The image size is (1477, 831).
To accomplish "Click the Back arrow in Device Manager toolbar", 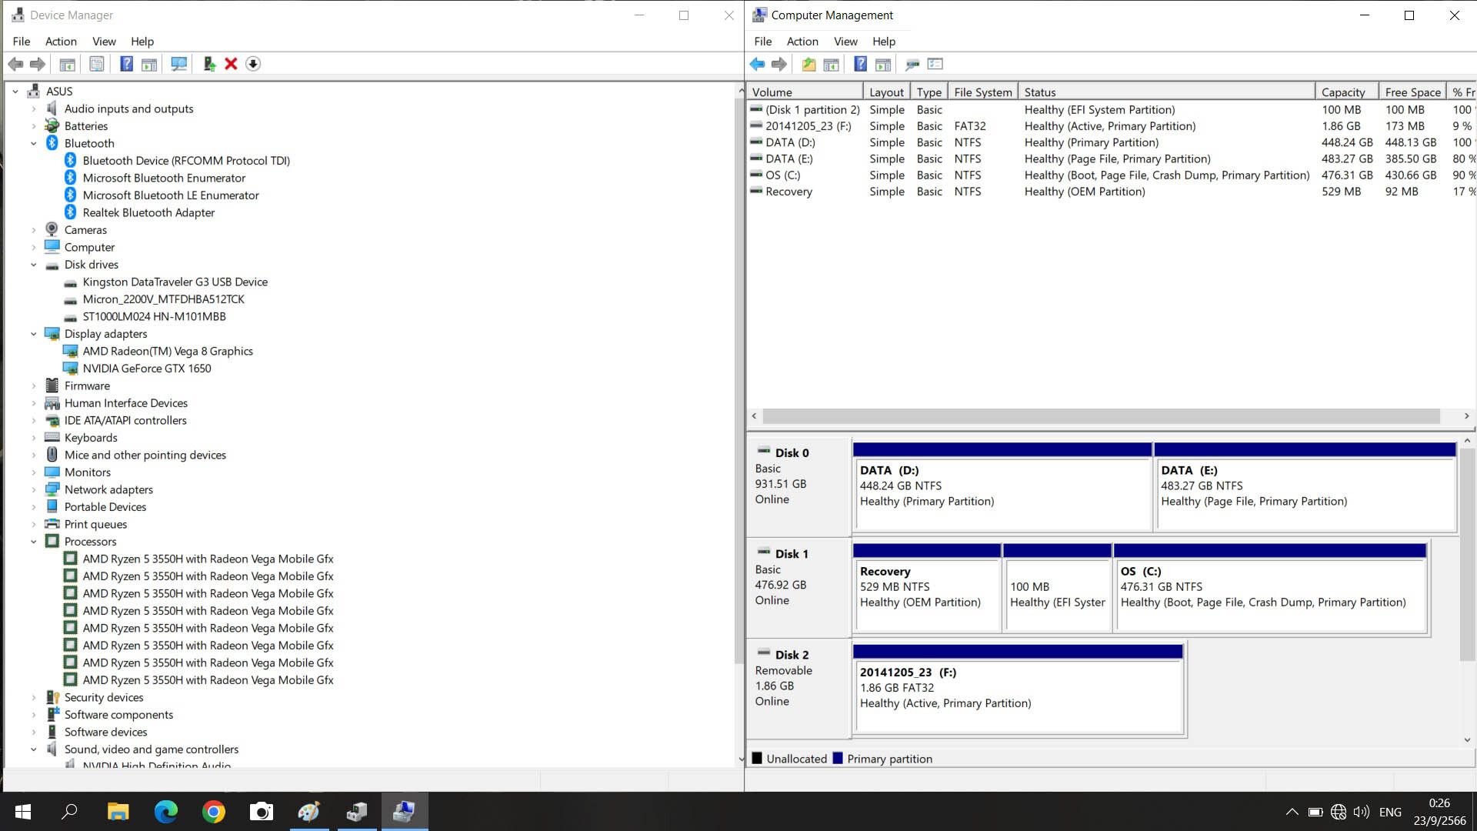I will (x=15, y=64).
